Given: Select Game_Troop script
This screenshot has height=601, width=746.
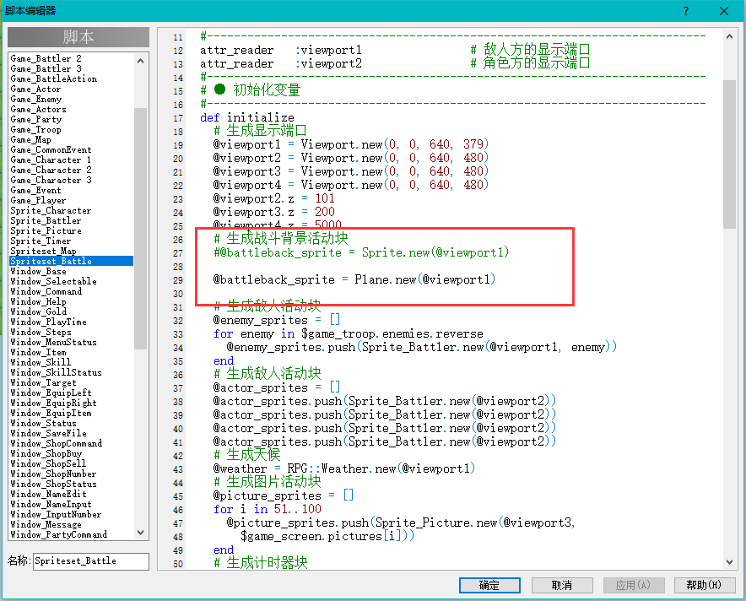Looking at the screenshot, I should (35, 129).
